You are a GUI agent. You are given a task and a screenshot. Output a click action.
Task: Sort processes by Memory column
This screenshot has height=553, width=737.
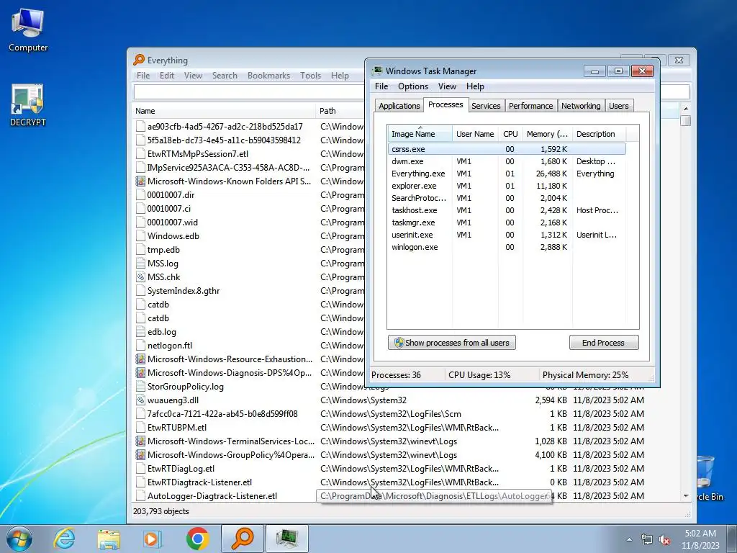(x=547, y=133)
